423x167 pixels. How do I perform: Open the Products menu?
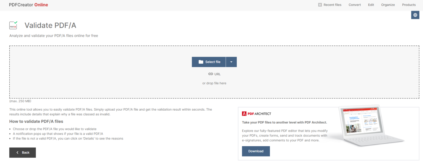(x=409, y=5)
